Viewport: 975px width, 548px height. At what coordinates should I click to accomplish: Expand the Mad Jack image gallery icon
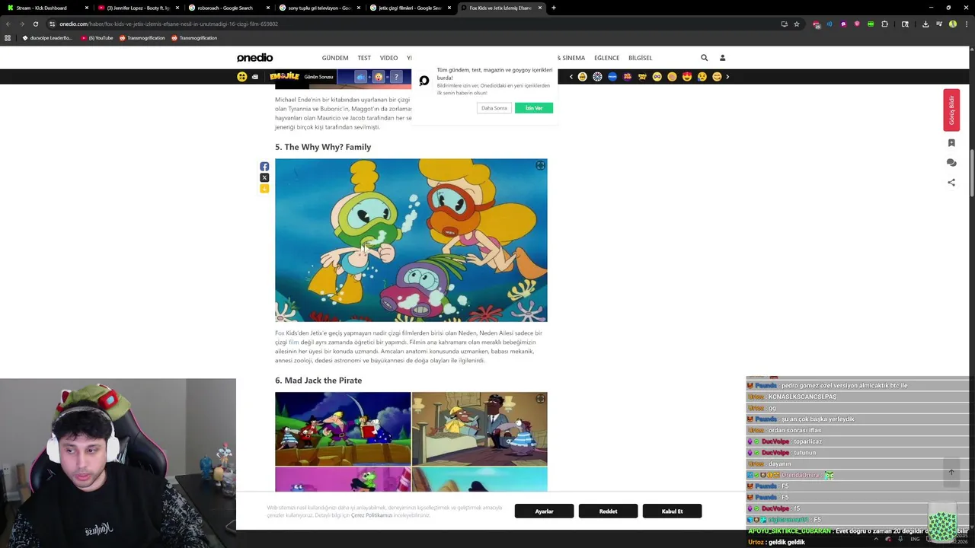540,399
